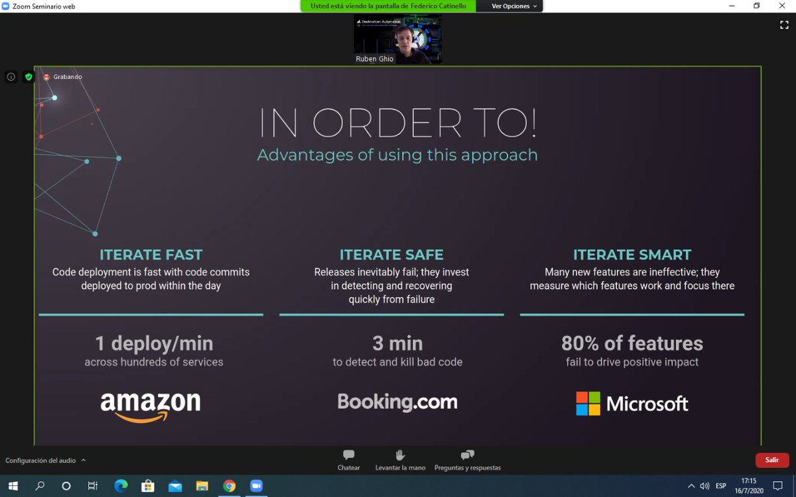
Task: Click the ITERATE SMART heading
Action: [632, 254]
